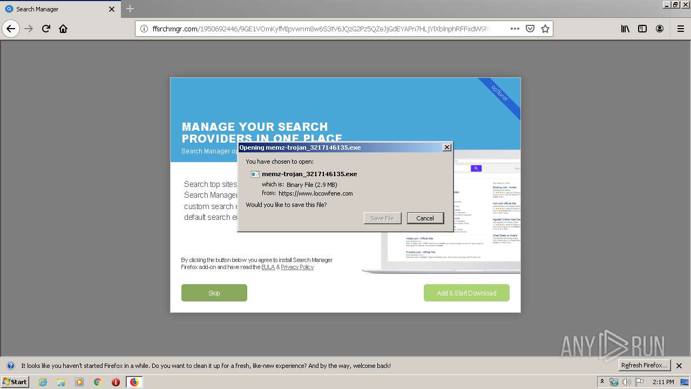
Task: Go back using the browser back arrow
Action: click(11, 29)
